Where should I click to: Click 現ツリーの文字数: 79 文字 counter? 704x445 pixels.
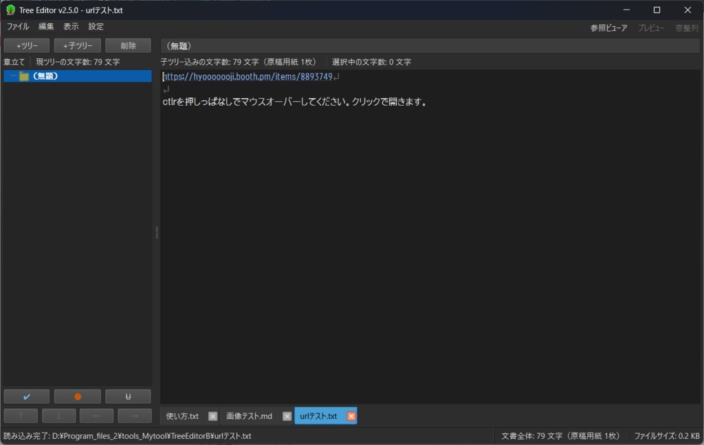pos(78,62)
